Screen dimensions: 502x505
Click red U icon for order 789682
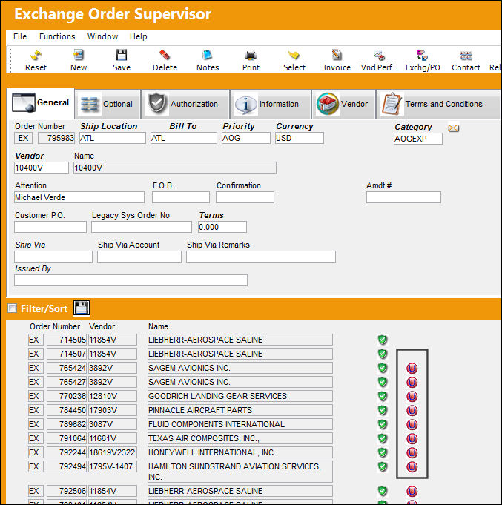point(412,425)
